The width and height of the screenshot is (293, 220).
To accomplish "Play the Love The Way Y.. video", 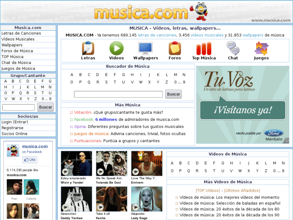I will [147, 163].
